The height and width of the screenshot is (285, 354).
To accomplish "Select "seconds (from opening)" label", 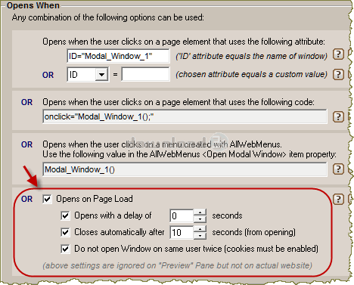I will click(253, 232).
